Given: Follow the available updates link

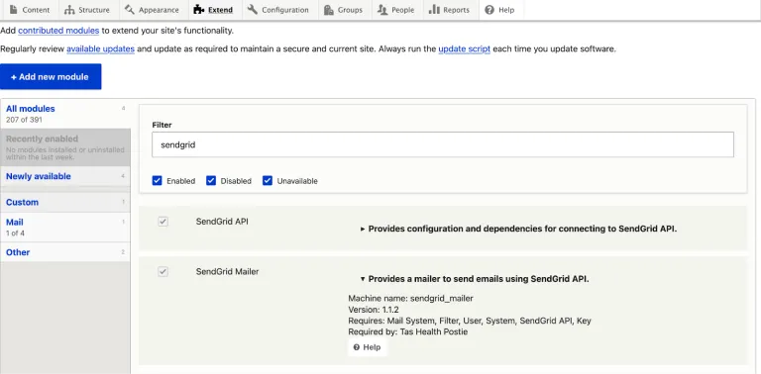Looking at the screenshot, I should pos(100,48).
